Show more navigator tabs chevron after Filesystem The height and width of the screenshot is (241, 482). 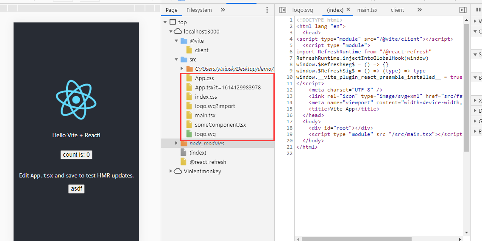pos(223,10)
